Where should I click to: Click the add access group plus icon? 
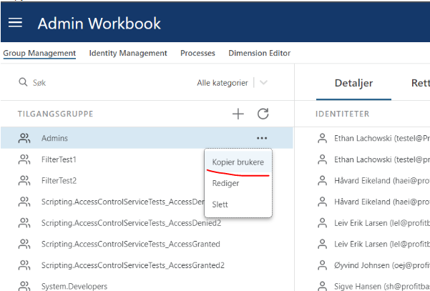point(238,114)
